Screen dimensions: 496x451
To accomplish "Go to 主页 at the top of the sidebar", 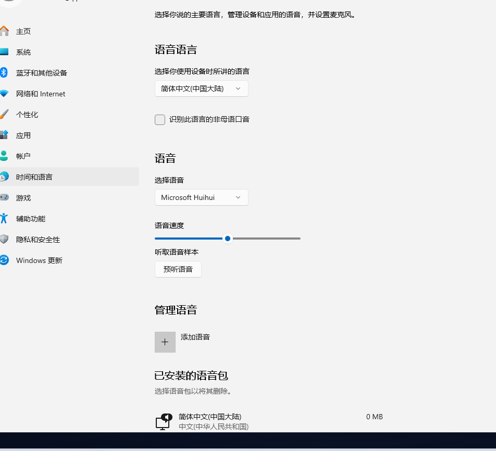I will [22, 31].
